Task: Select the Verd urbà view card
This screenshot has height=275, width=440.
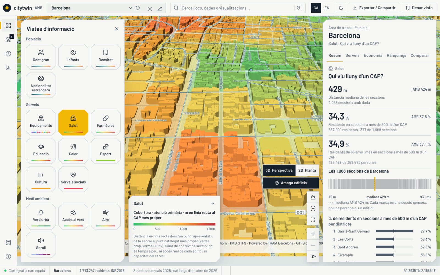Action: tap(41, 216)
